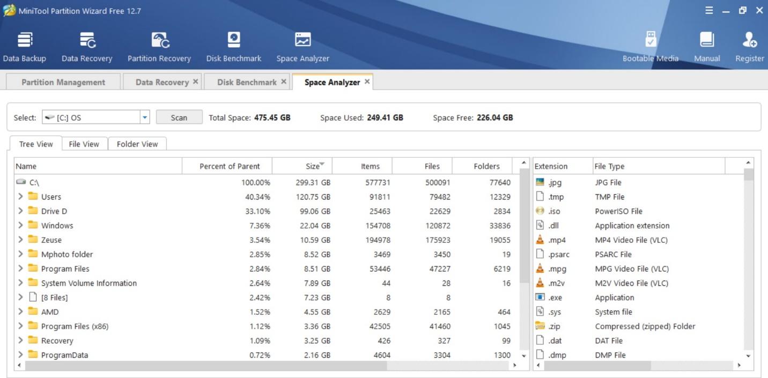
Task: Sort by File Type column header
Action: (x=659, y=166)
